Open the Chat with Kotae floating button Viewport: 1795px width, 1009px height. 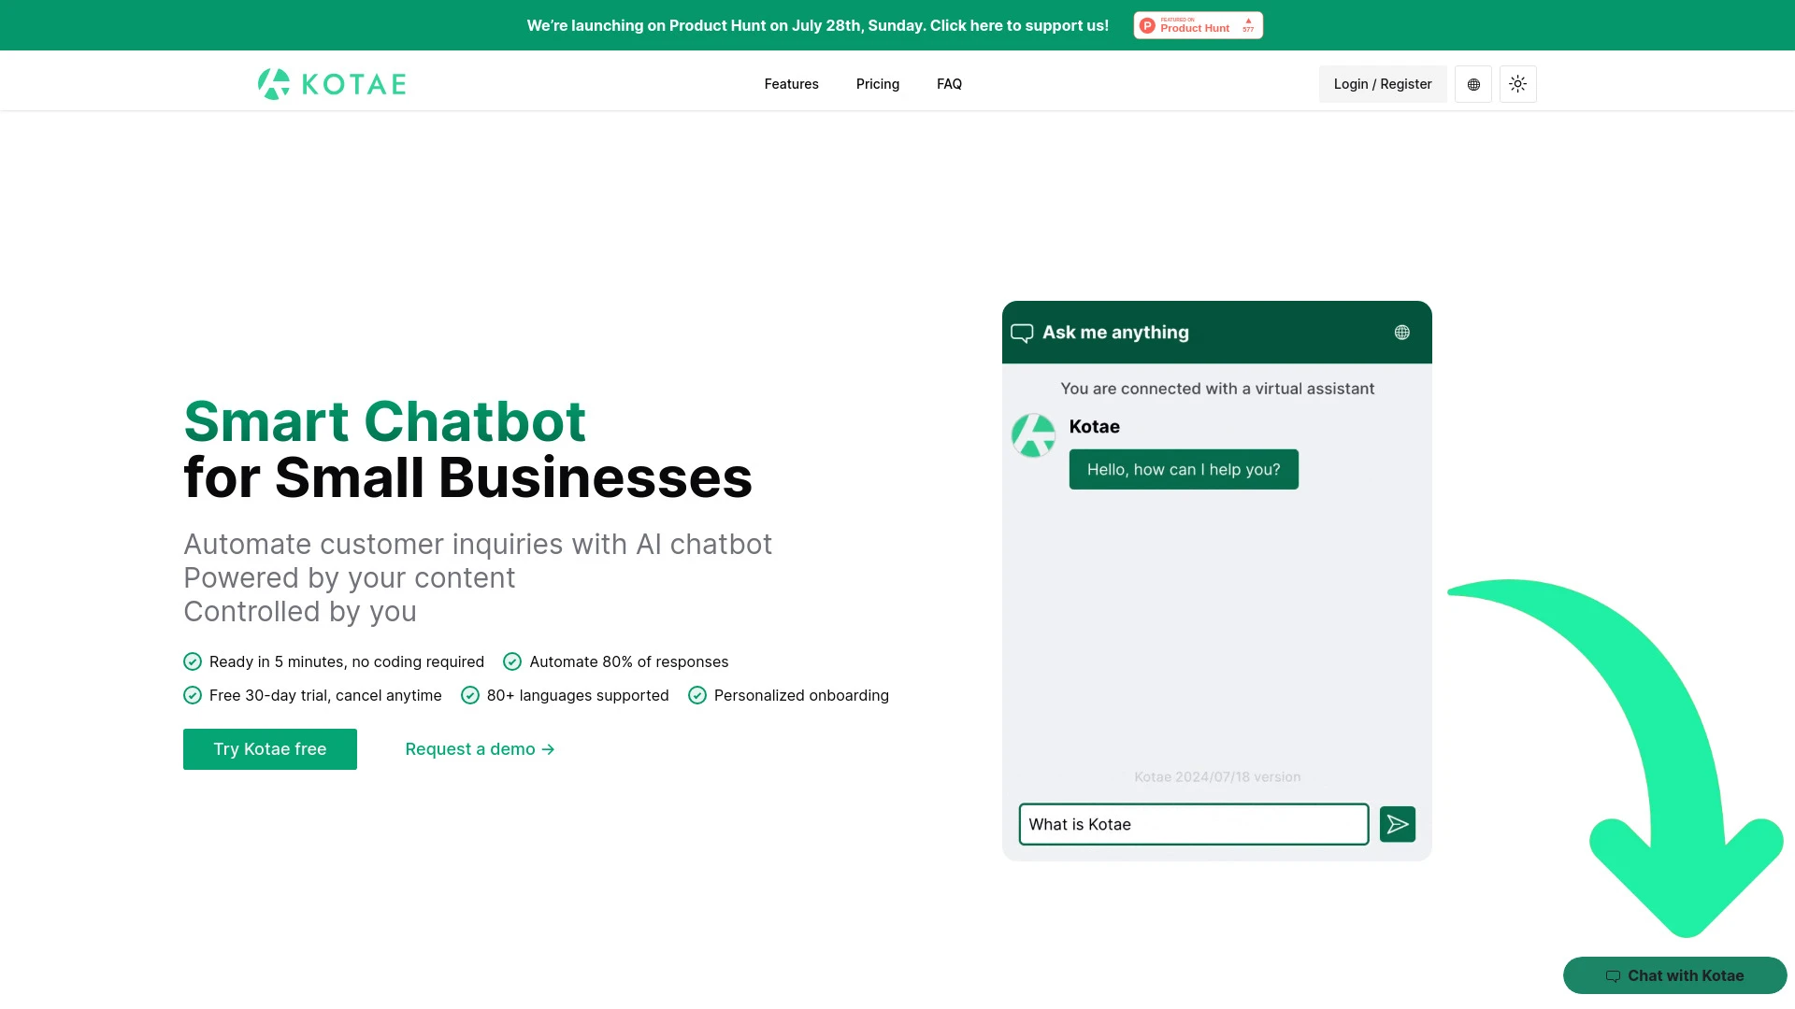[x=1674, y=975]
